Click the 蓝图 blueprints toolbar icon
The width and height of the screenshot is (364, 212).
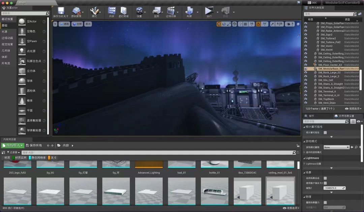[x=156, y=11]
